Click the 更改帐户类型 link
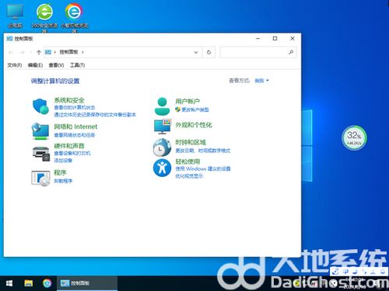389x291 pixels. tap(195, 109)
